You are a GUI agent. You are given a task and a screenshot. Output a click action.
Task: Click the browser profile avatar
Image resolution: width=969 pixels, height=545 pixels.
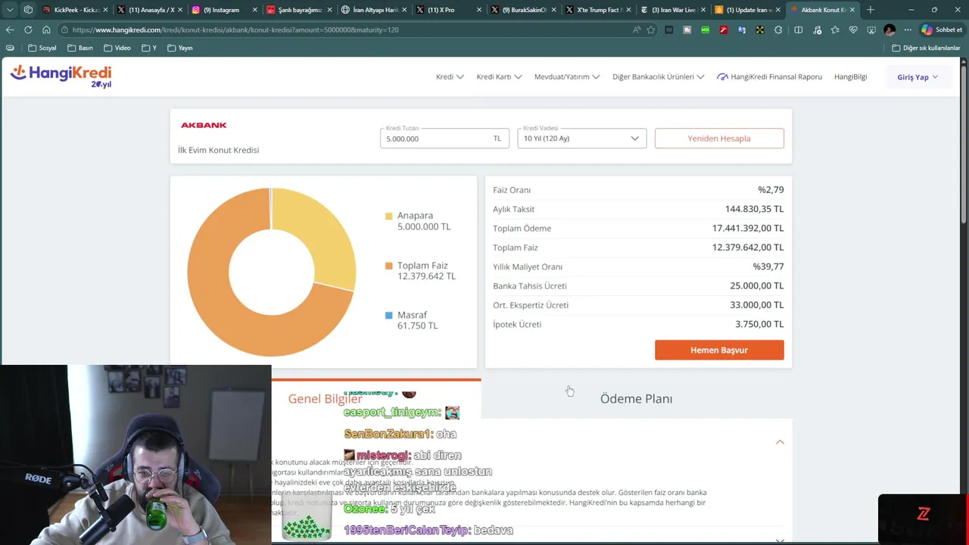pyautogui.click(x=890, y=30)
